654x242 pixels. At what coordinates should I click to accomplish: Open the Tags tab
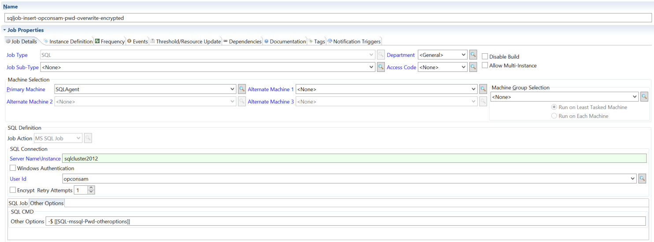pyautogui.click(x=316, y=41)
